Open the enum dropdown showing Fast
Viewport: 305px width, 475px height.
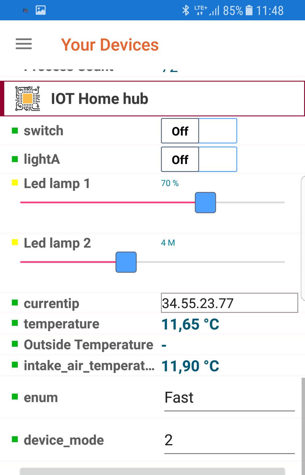(x=229, y=398)
